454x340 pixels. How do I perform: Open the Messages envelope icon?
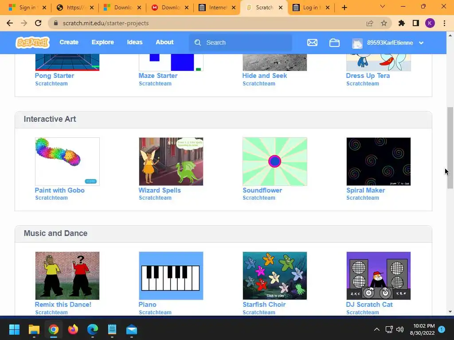[x=312, y=42]
